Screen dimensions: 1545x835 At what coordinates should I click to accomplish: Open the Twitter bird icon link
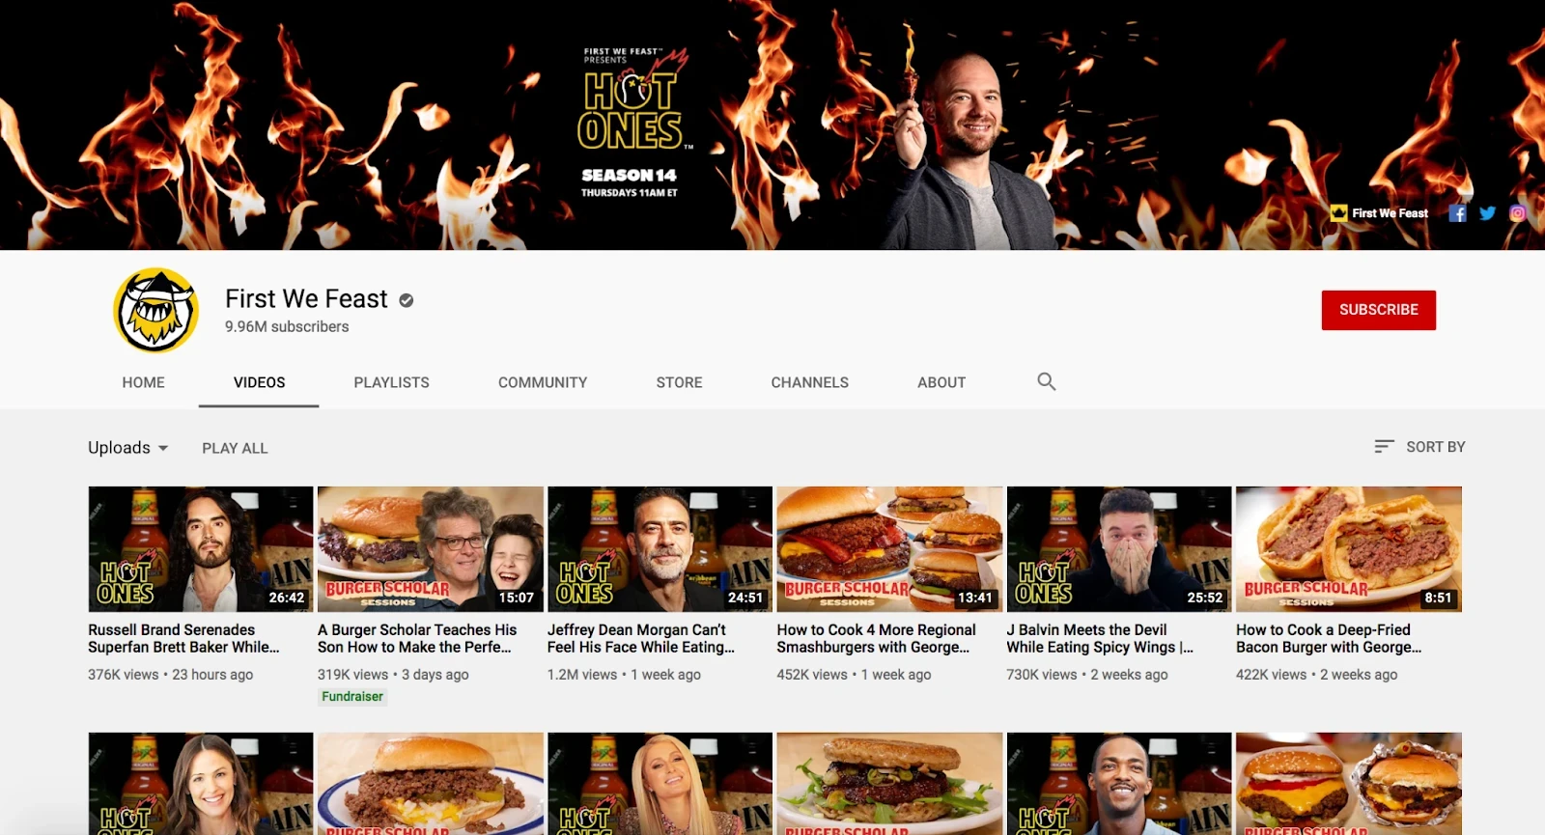(1487, 213)
